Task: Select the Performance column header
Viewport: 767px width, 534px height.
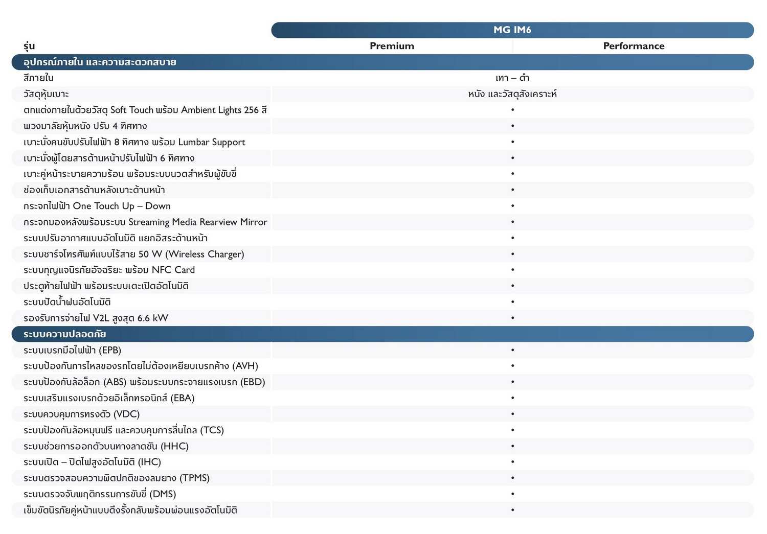Action: point(633,46)
